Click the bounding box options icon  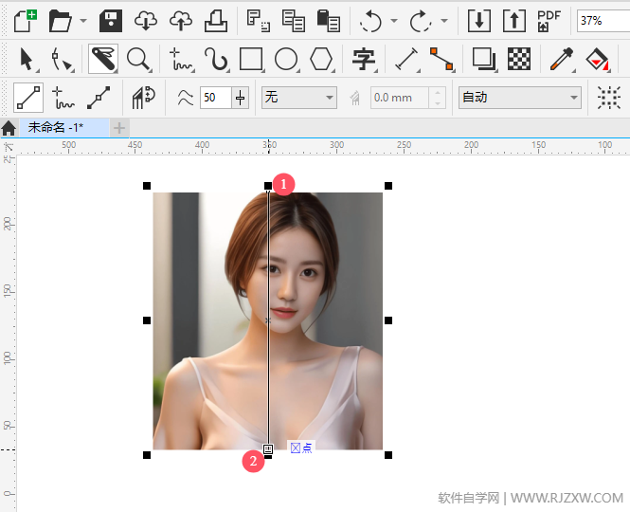coord(609,98)
